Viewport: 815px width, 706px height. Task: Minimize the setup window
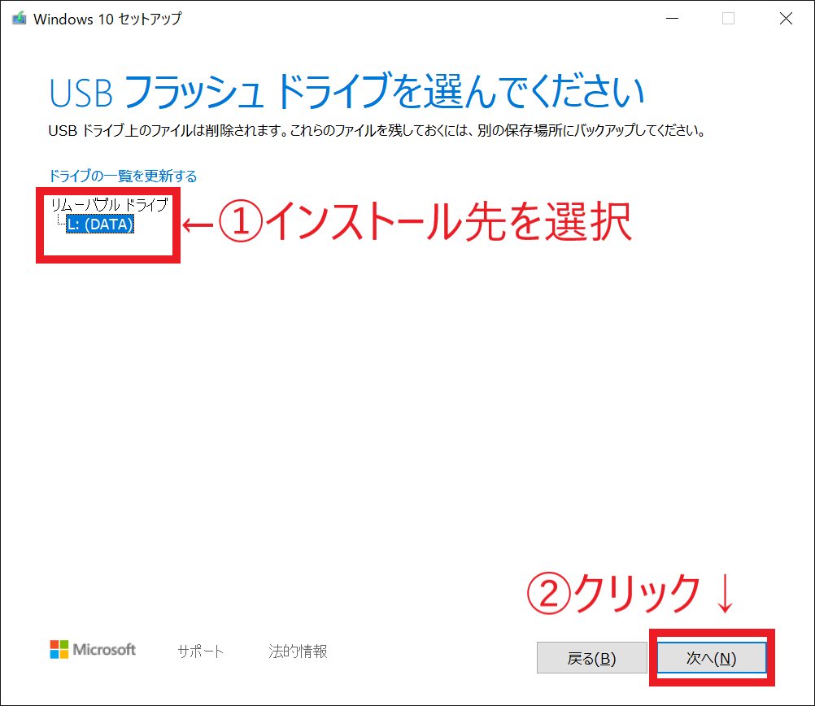pyautogui.click(x=673, y=19)
